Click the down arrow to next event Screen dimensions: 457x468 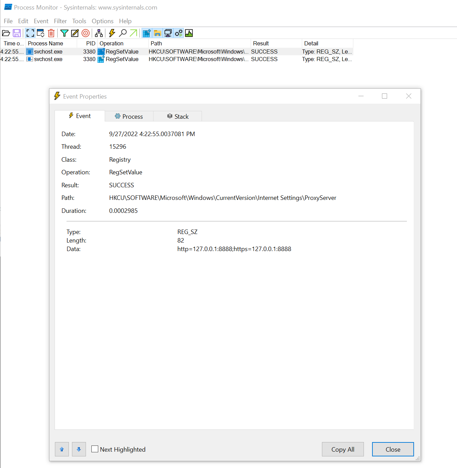tap(79, 449)
